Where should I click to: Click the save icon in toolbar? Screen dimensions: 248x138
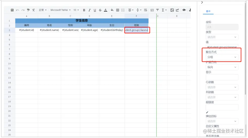coord(12,10)
